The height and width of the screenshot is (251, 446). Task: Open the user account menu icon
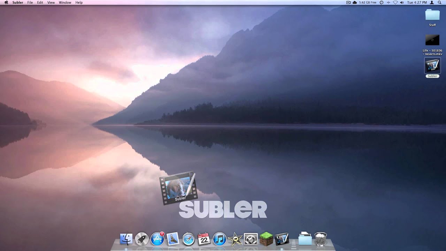coord(432,2)
